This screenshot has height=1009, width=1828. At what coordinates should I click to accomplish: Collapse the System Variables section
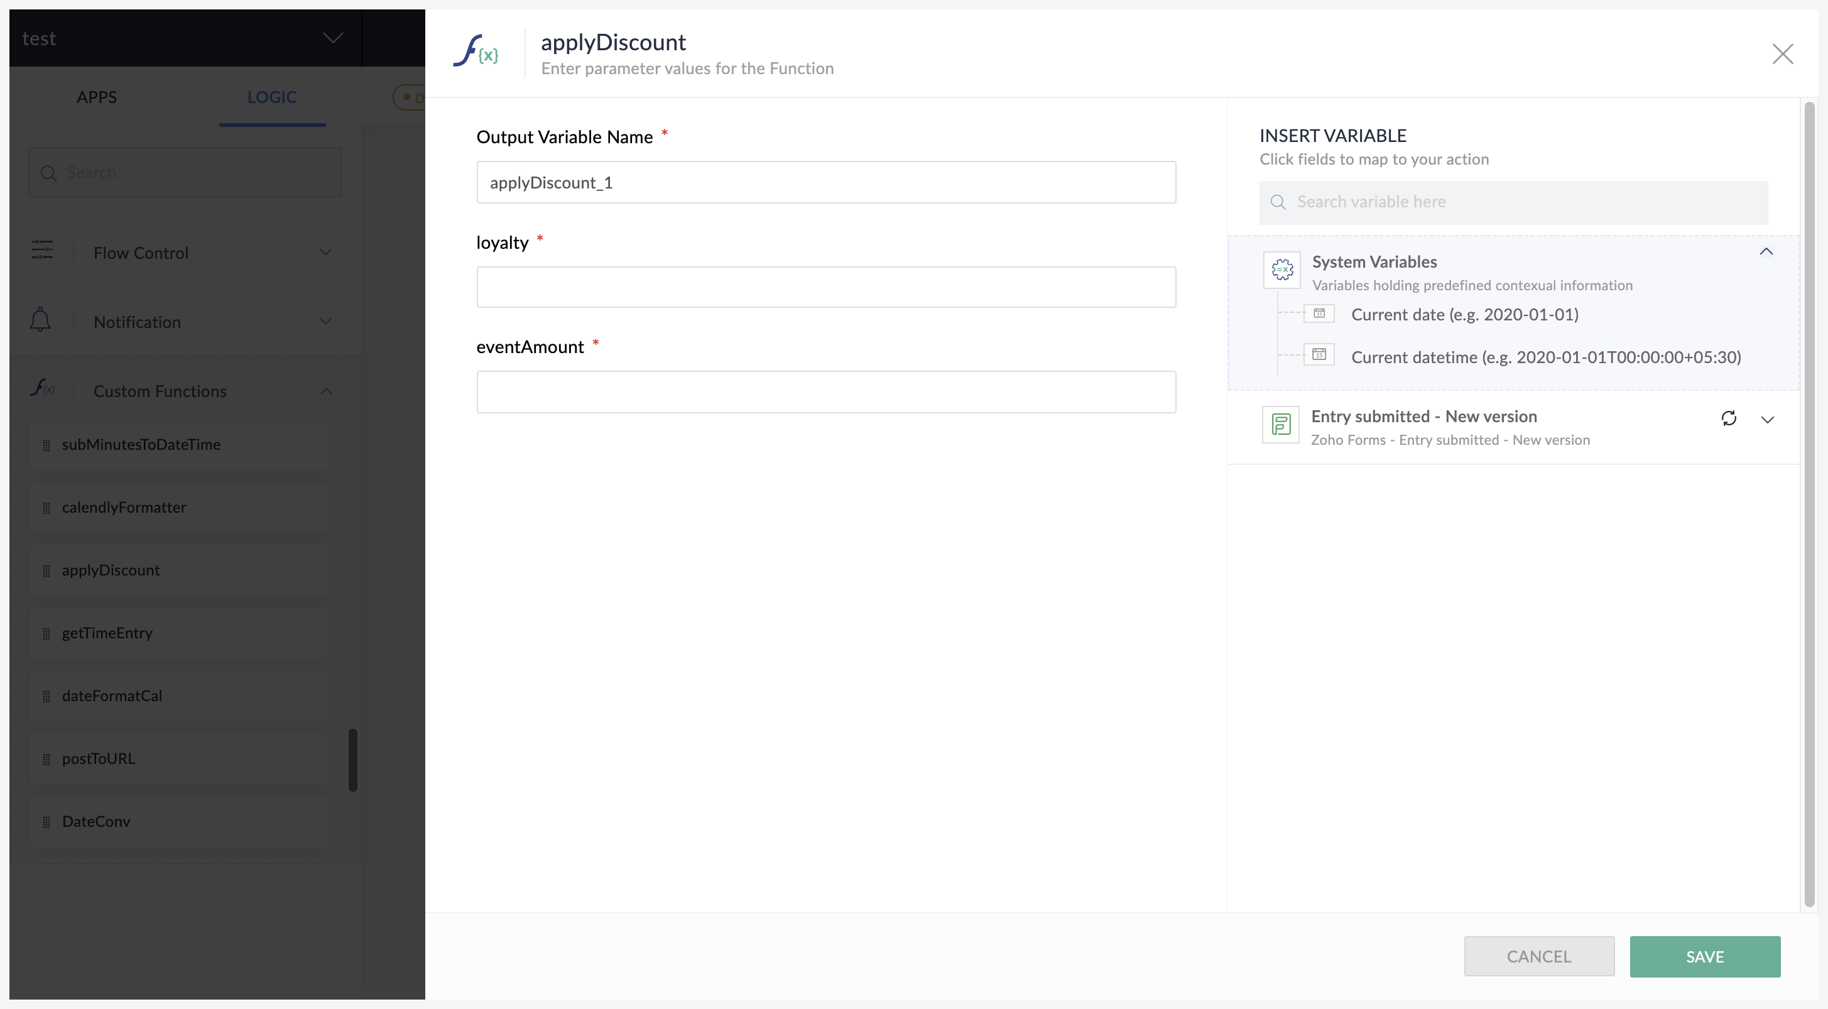coord(1766,252)
